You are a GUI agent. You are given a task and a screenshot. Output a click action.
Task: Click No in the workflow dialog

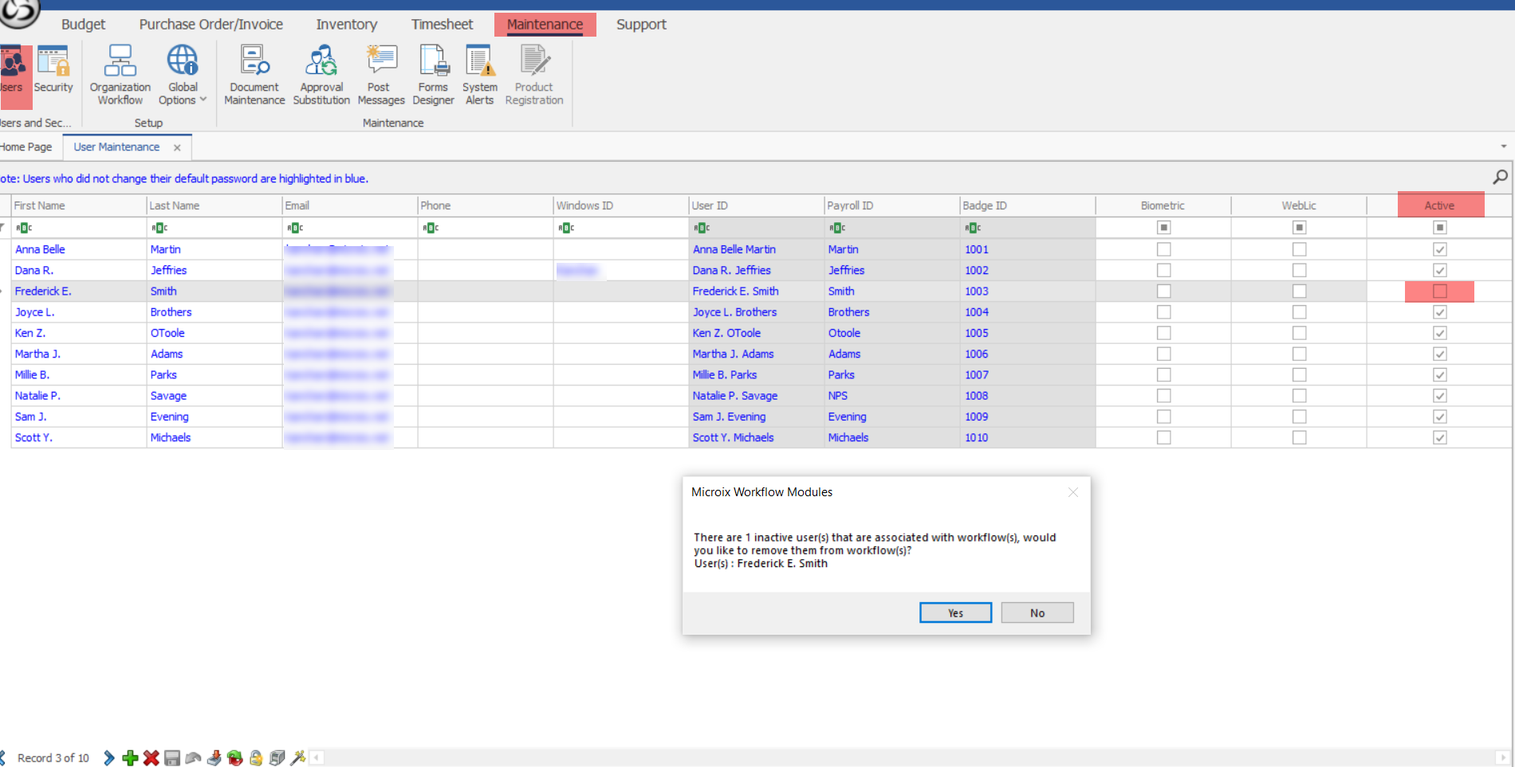1037,612
